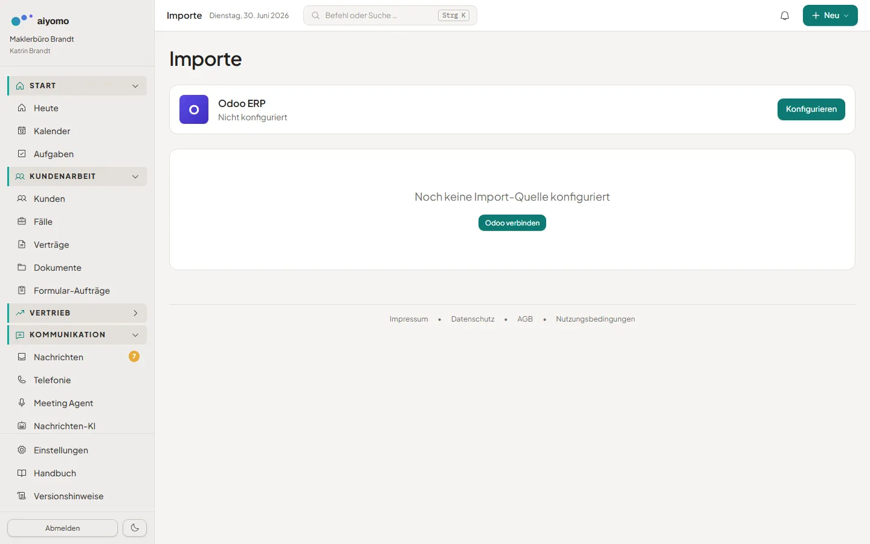Collapse the START section chevron
This screenshot has height=544, width=870.
[x=135, y=86]
